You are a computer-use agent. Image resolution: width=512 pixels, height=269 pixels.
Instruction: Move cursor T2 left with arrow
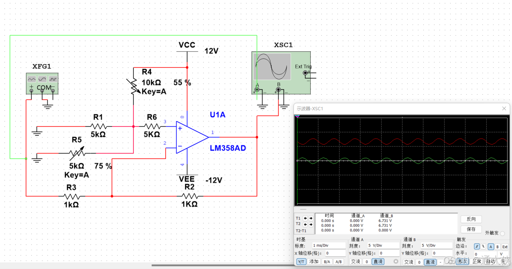click(305, 224)
